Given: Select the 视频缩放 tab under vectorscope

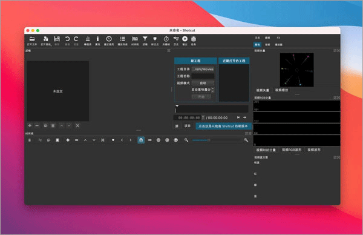Looking at the screenshot, I should [282, 90].
